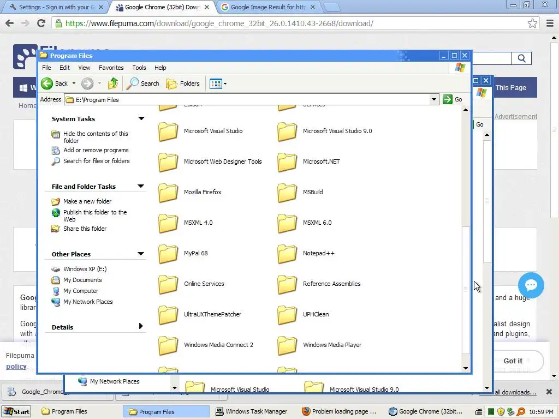Open Search in Explorer toolbar
This screenshot has width=559, height=419.
point(142,83)
